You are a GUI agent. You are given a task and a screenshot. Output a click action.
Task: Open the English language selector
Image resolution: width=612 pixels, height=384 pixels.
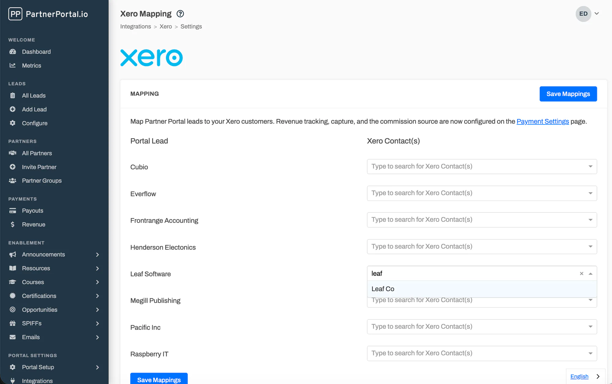(x=579, y=376)
